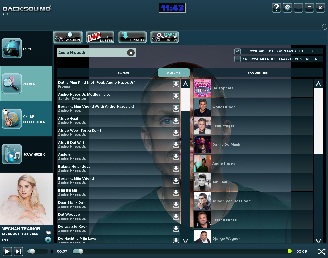Toggle shuffle playback
328x258 pixels.
(x=322, y=251)
